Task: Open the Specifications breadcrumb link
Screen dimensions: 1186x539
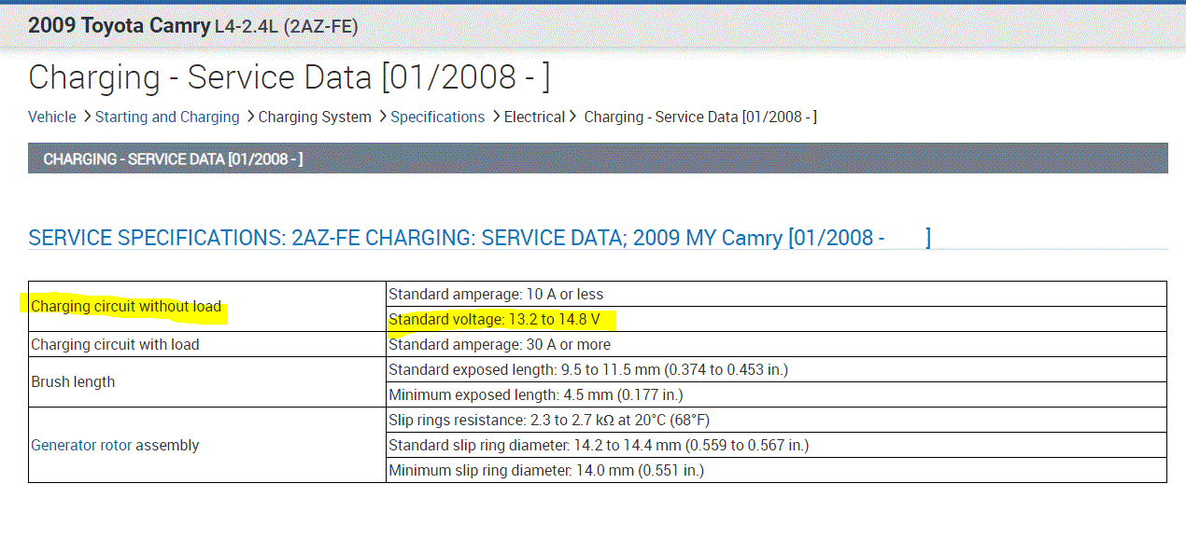Action: [437, 117]
